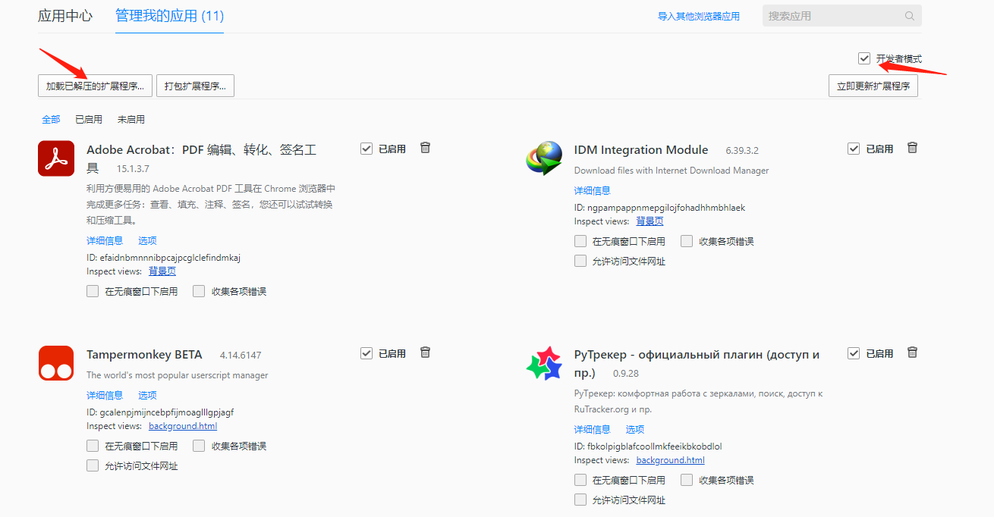Open 导入其他浏览器应用 link
Image resolution: width=994 pixels, height=517 pixels.
click(x=698, y=15)
